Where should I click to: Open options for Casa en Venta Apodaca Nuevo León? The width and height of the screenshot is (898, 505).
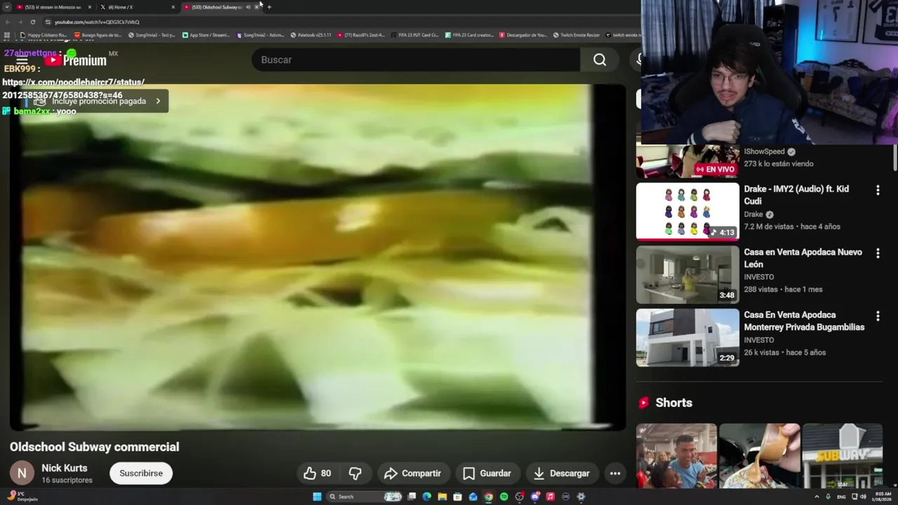tap(877, 253)
